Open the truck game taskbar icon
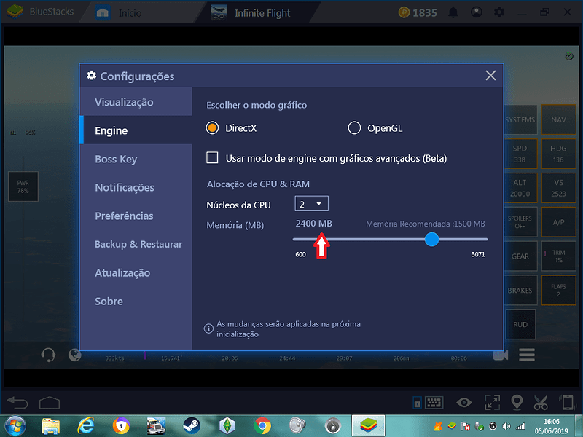 156,426
